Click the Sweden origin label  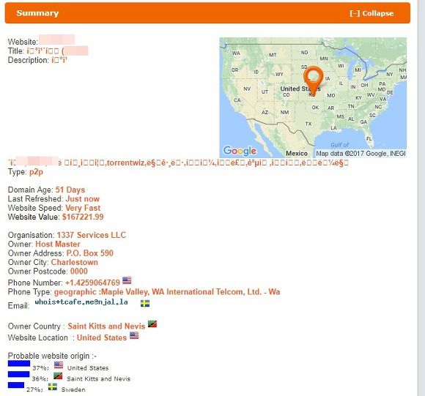tap(73, 389)
